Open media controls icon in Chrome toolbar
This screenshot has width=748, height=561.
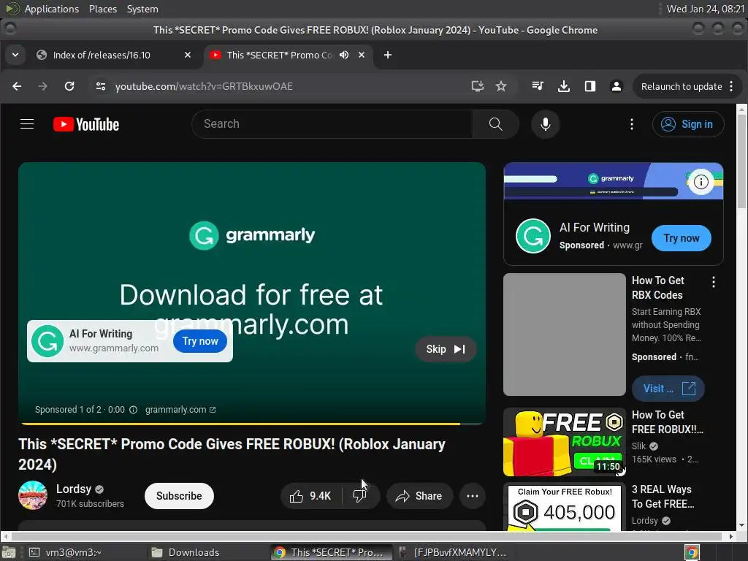tap(538, 86)
